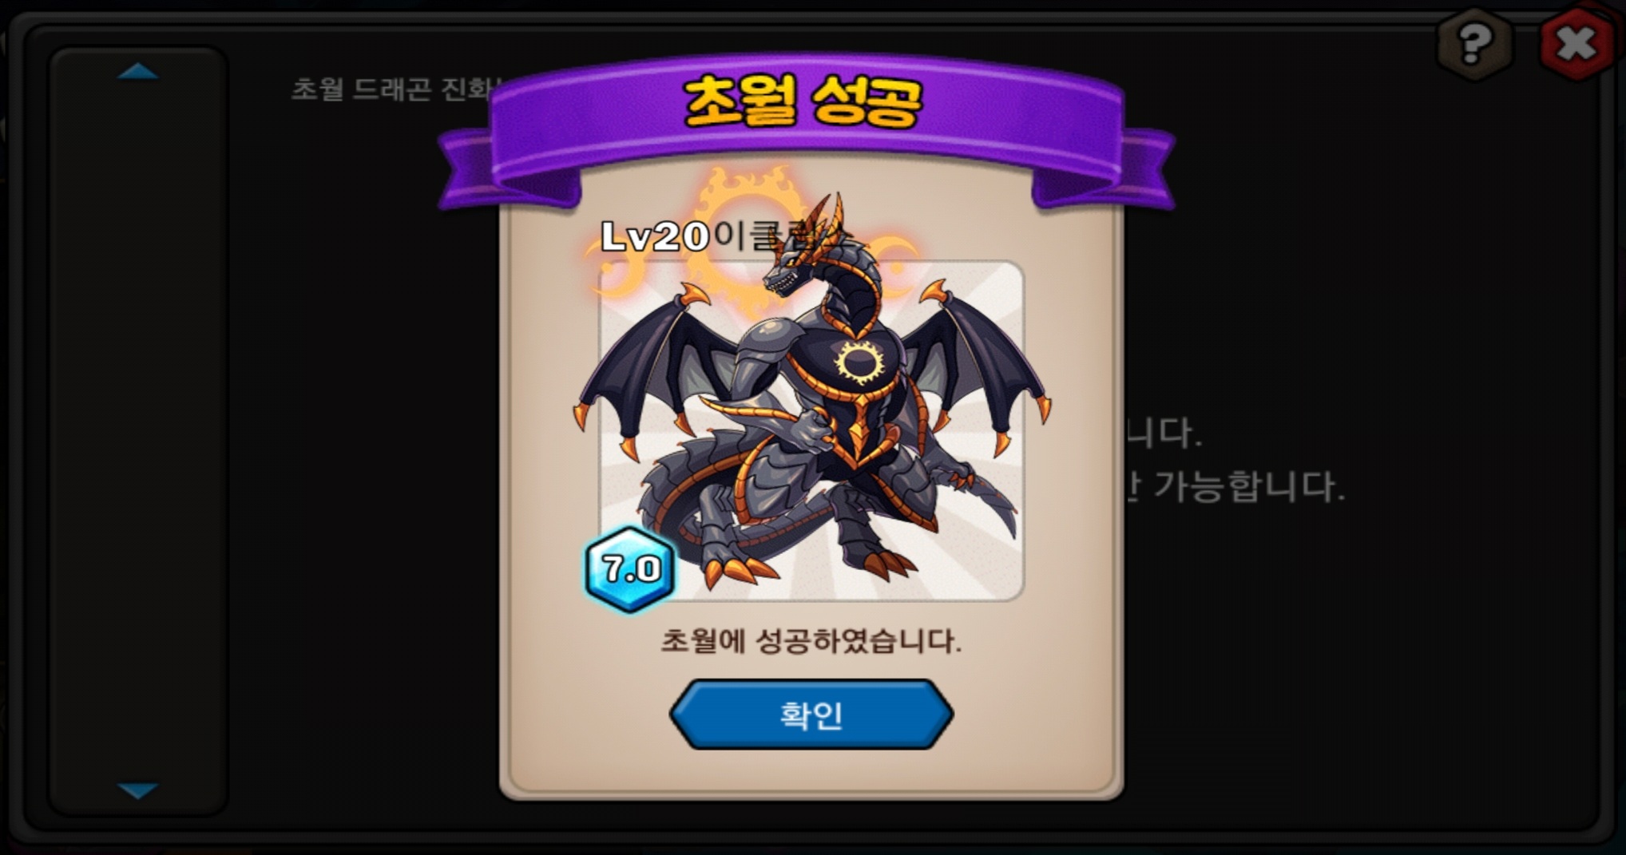Click the 초월 성공 banner title
Viewport: 1626px width, 855px height.
tap(803, 102)
